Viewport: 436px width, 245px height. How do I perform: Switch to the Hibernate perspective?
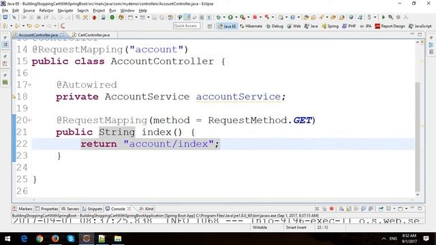(251, 26)
